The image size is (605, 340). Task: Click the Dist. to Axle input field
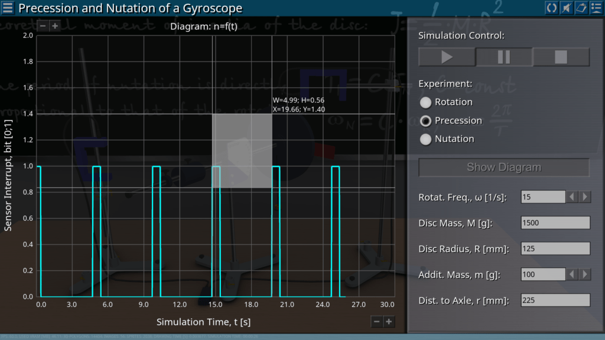(555, 300)
